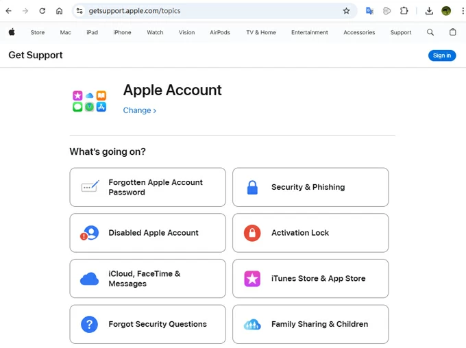Open the browser extensions puzzle icon

tap(404, 11)
